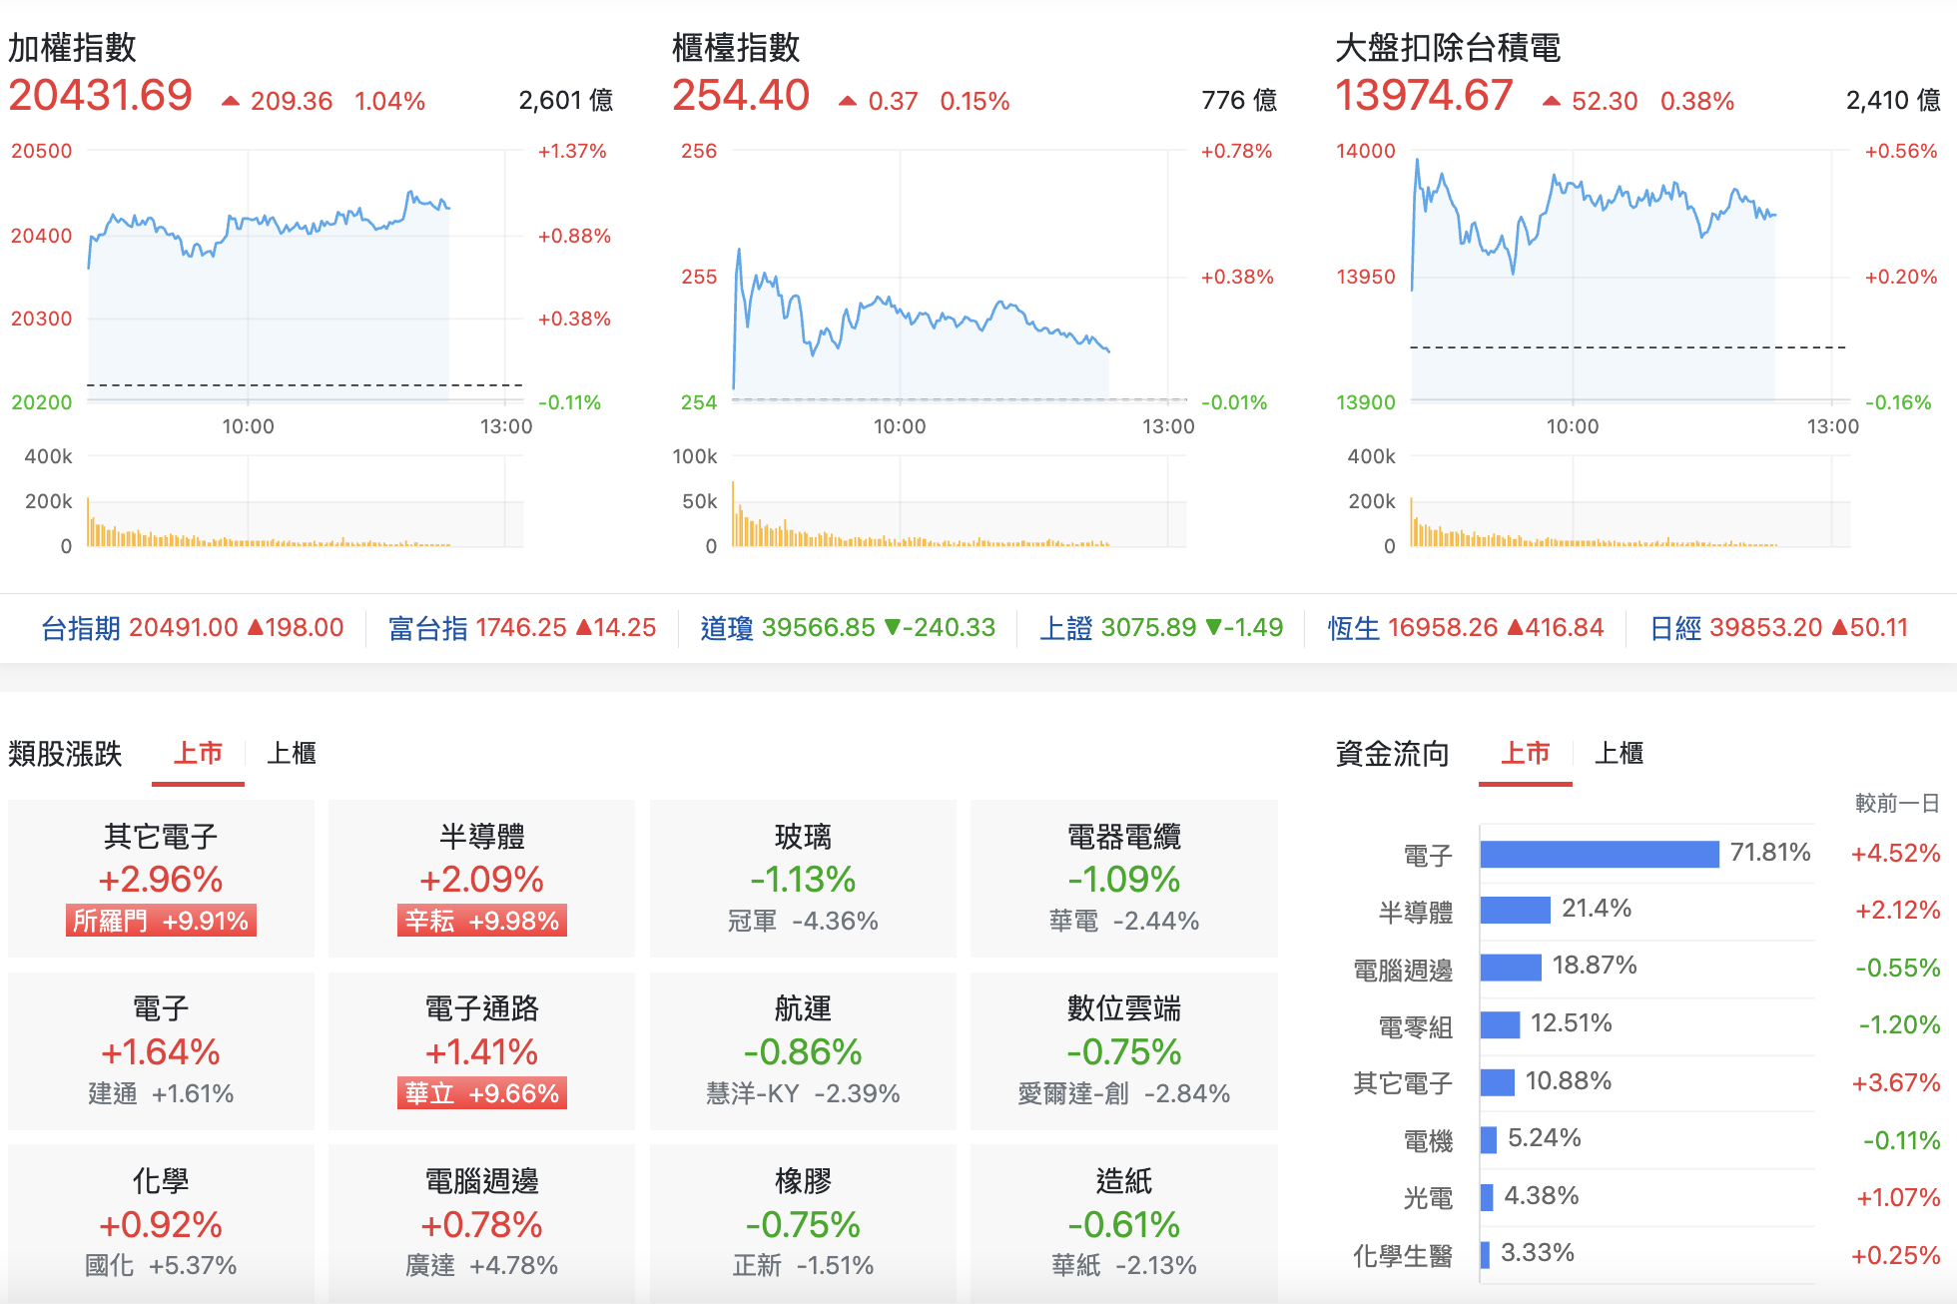Click the 所羅門 +9.91% stock badge
This screenshot has width=1957, height=1304.
tap(161, 921)
